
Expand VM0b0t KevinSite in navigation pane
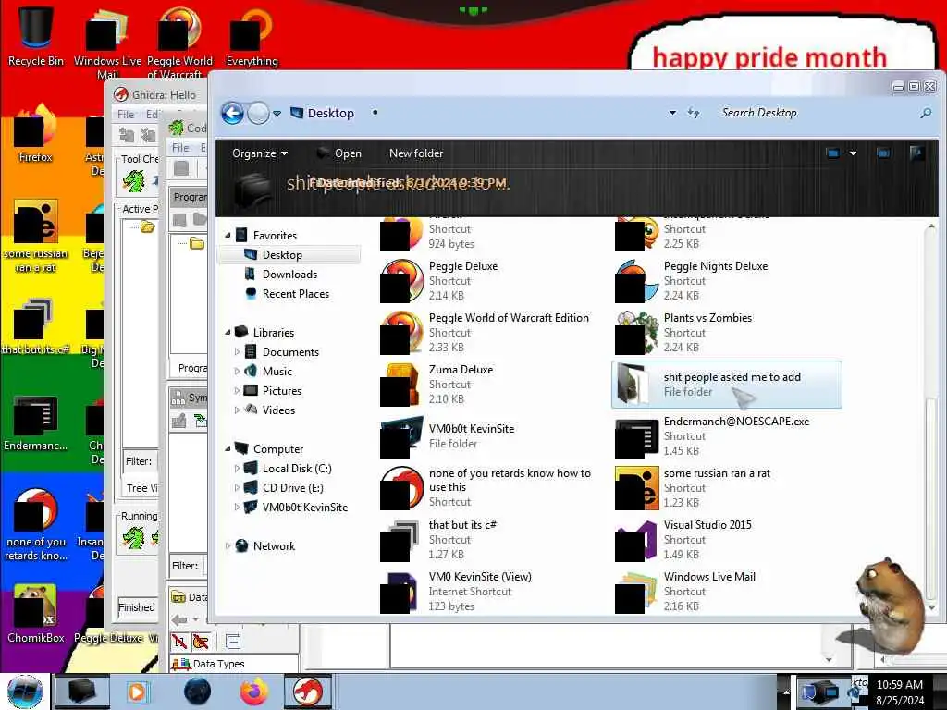237,508
